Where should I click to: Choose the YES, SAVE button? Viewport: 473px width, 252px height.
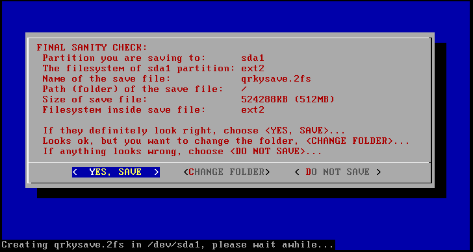click(116, 172)
